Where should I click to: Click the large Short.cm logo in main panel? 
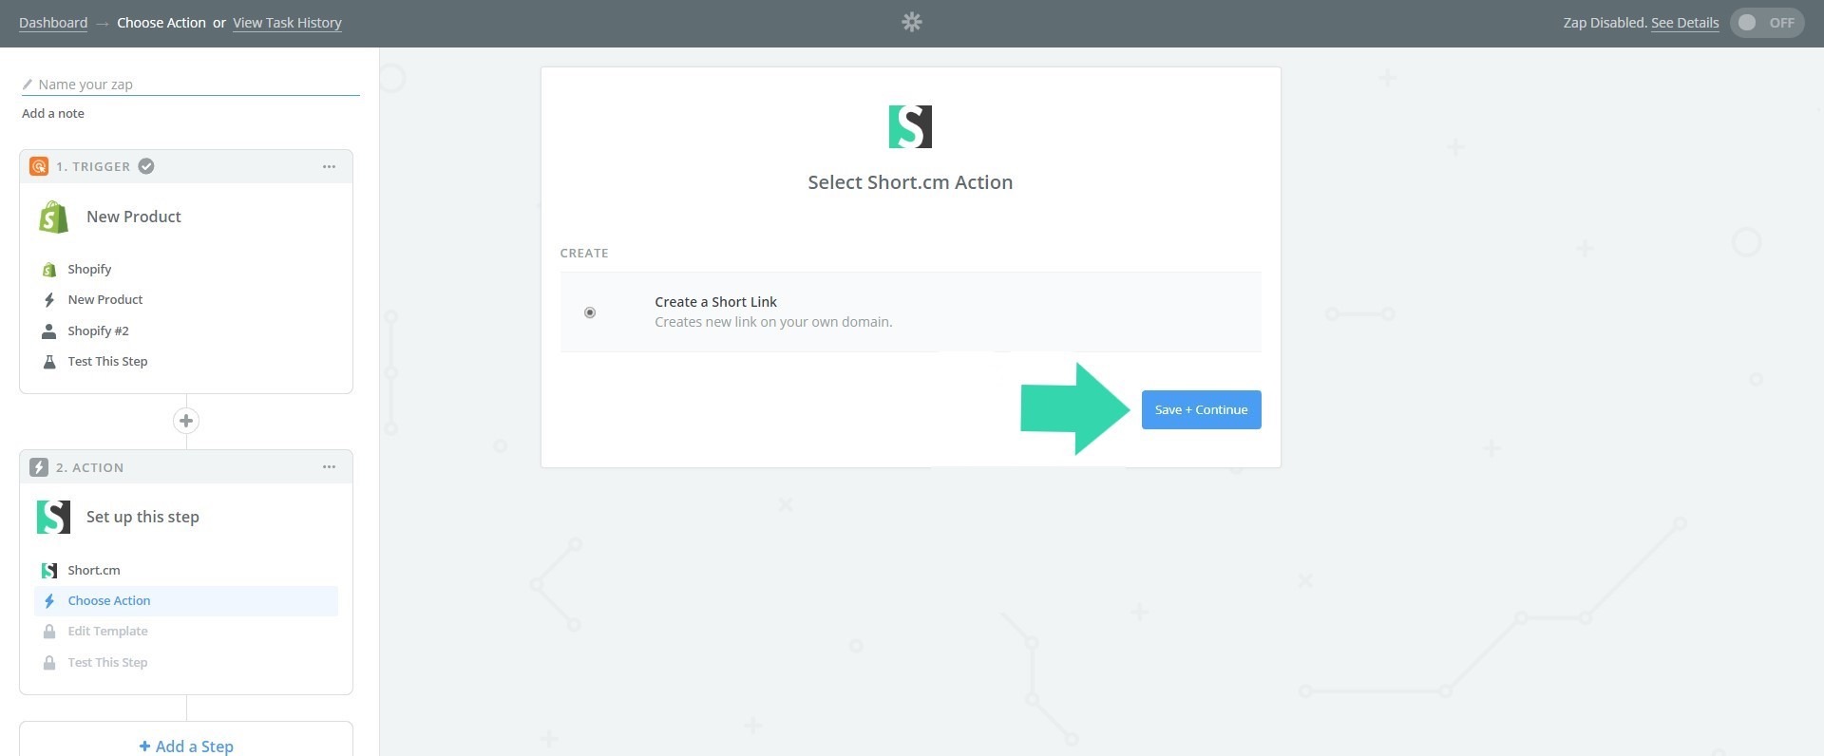(910, 126)
